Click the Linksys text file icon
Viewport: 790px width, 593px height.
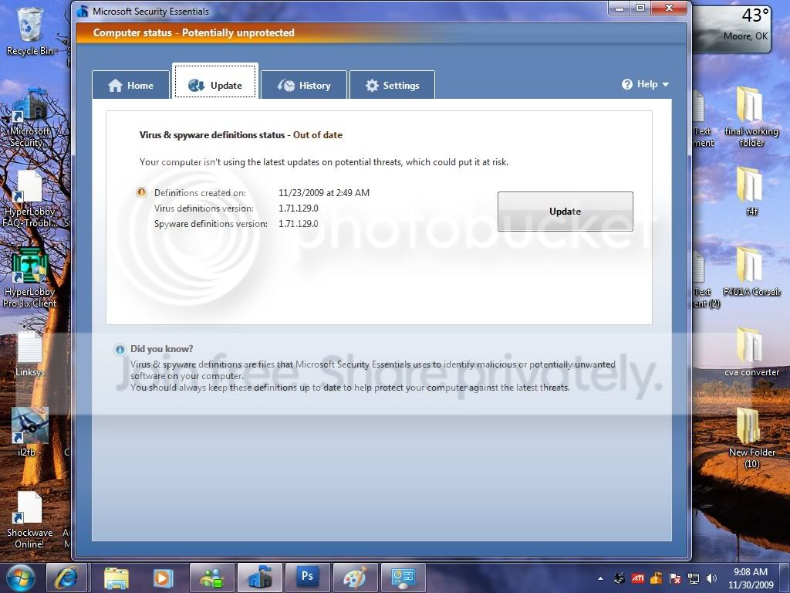point(30,354)
